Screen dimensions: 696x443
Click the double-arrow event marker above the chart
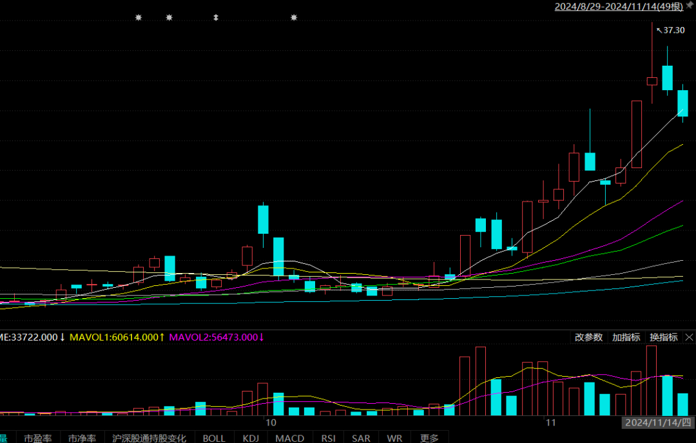pyautogui.click(x=216, y=18)
